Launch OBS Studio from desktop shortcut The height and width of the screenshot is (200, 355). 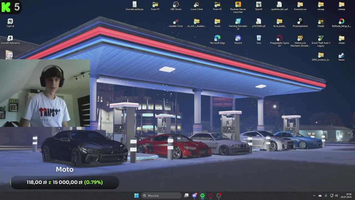tap(176, 6)
